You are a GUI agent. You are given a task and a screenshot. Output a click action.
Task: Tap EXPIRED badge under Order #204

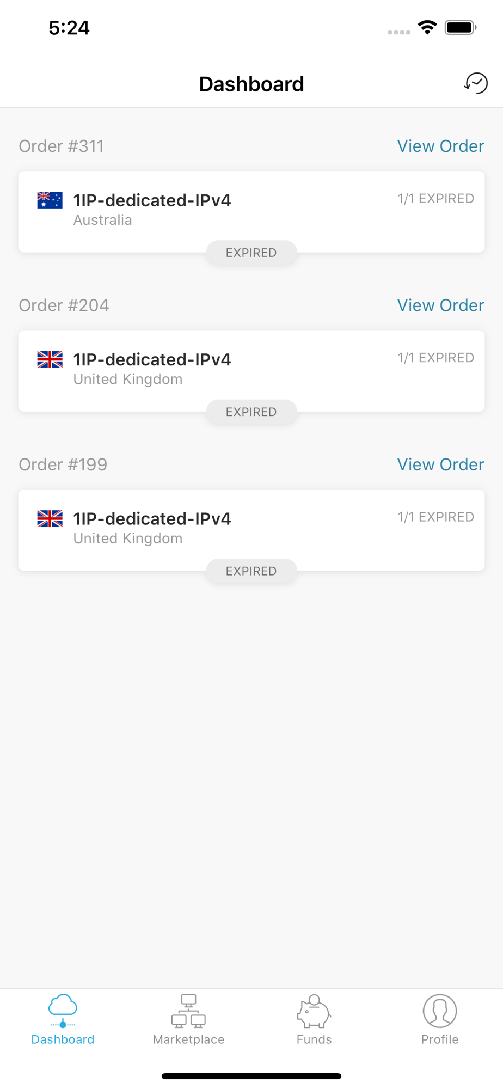click(x=251, y=412)
